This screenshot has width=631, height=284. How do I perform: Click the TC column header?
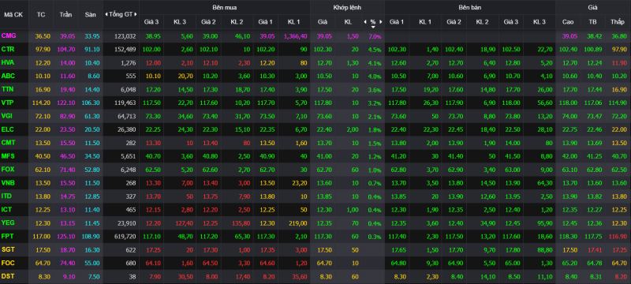[x=41, y=14]
